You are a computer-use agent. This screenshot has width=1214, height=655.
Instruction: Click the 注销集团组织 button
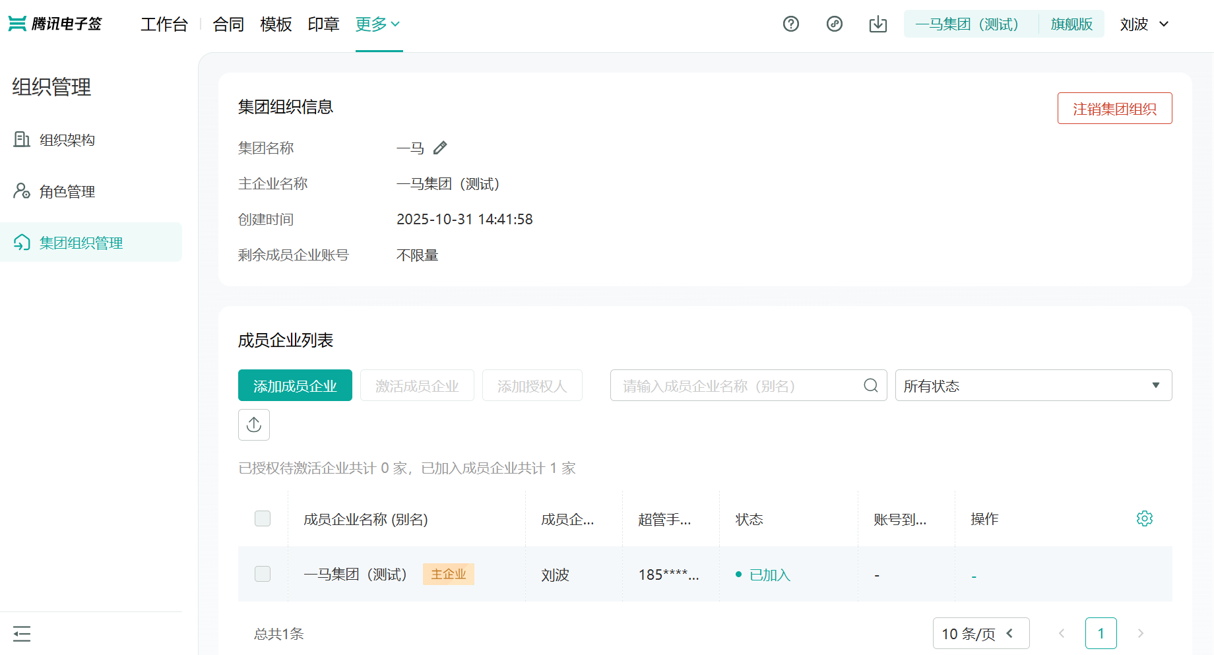coord(1114,109)
